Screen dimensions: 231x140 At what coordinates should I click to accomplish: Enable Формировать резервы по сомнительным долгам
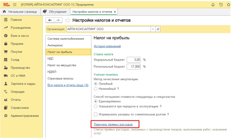point(96,114)
